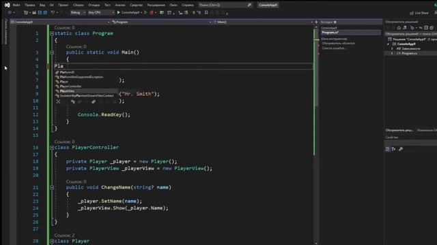Image resolution: width=437 pixels, height=245 pixels.
Task: Open the Отладка menu
Action: pyautogui.click(x=94, y=5)
